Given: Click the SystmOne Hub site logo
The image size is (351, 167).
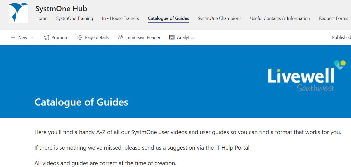Looking at the screenshot, I should click(18, 13).
